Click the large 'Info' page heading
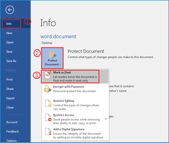The height and width of the screenshot is (143, 169). click(48, 23)
